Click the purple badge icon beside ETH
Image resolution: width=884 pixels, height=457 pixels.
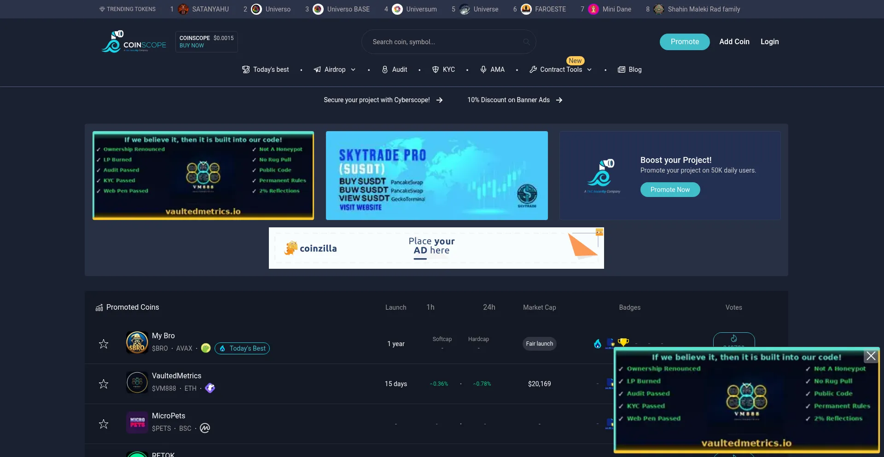[210, 388]
